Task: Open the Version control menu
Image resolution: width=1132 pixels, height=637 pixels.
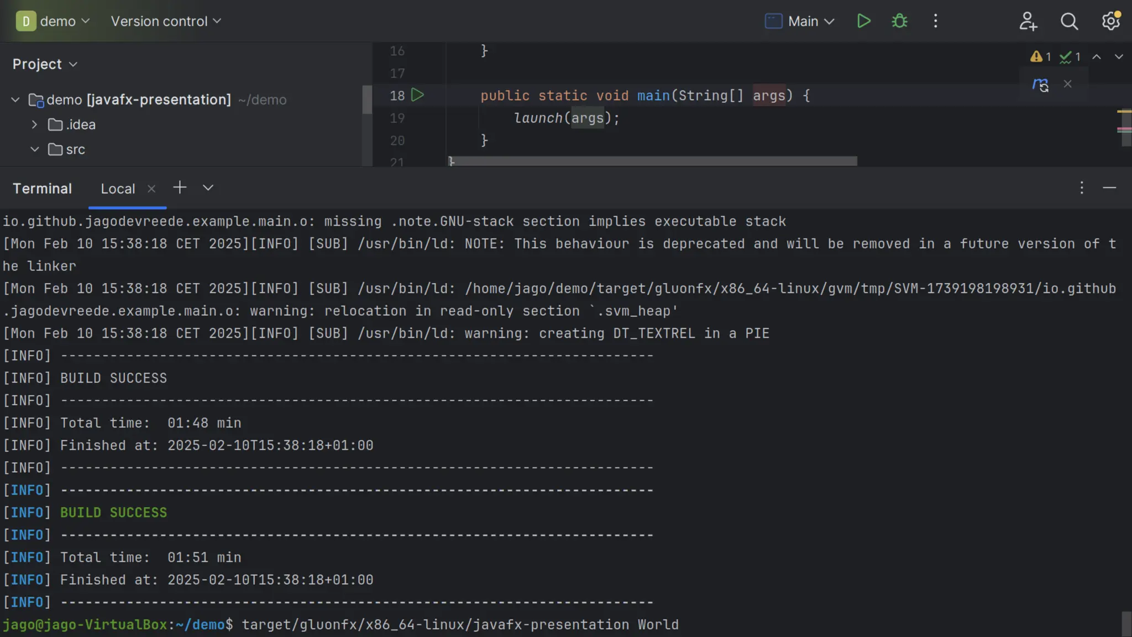Action: tap(166, 21)
